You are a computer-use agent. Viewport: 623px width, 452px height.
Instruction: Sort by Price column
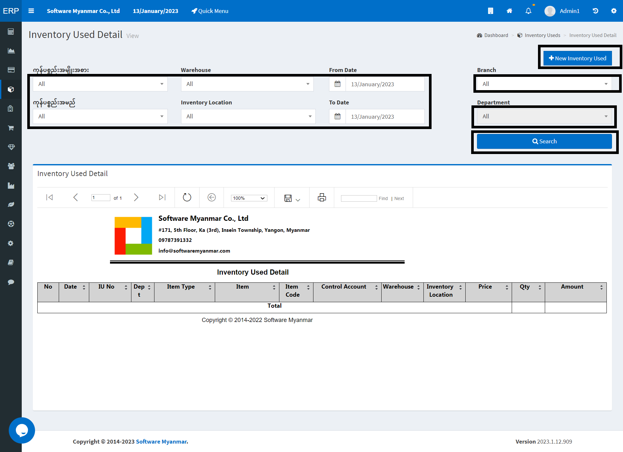point(507,287)
